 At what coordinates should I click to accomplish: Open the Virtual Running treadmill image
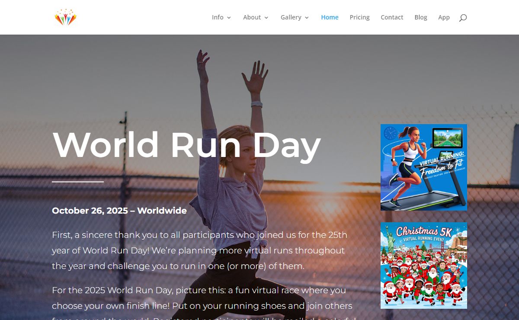424,167
